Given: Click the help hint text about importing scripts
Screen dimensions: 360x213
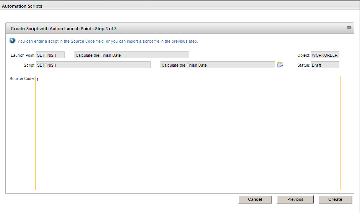Looking at the screenshot, I should point(107,41).
